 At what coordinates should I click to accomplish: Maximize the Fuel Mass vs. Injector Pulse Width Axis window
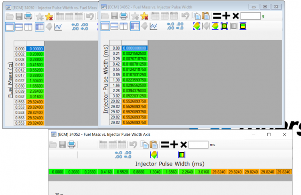[x=269, y=134]
